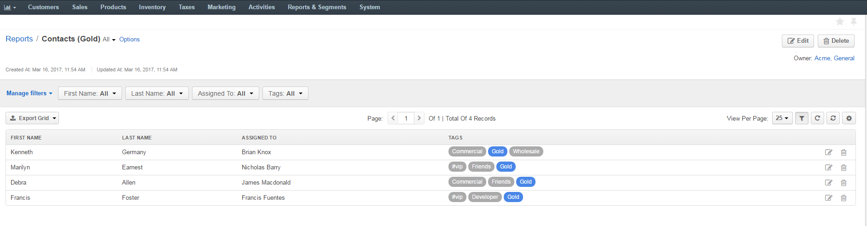This screenshot has width=867, height=226.
Task: Open the Tags filter dropdown
Action: [x=285, y=93]
